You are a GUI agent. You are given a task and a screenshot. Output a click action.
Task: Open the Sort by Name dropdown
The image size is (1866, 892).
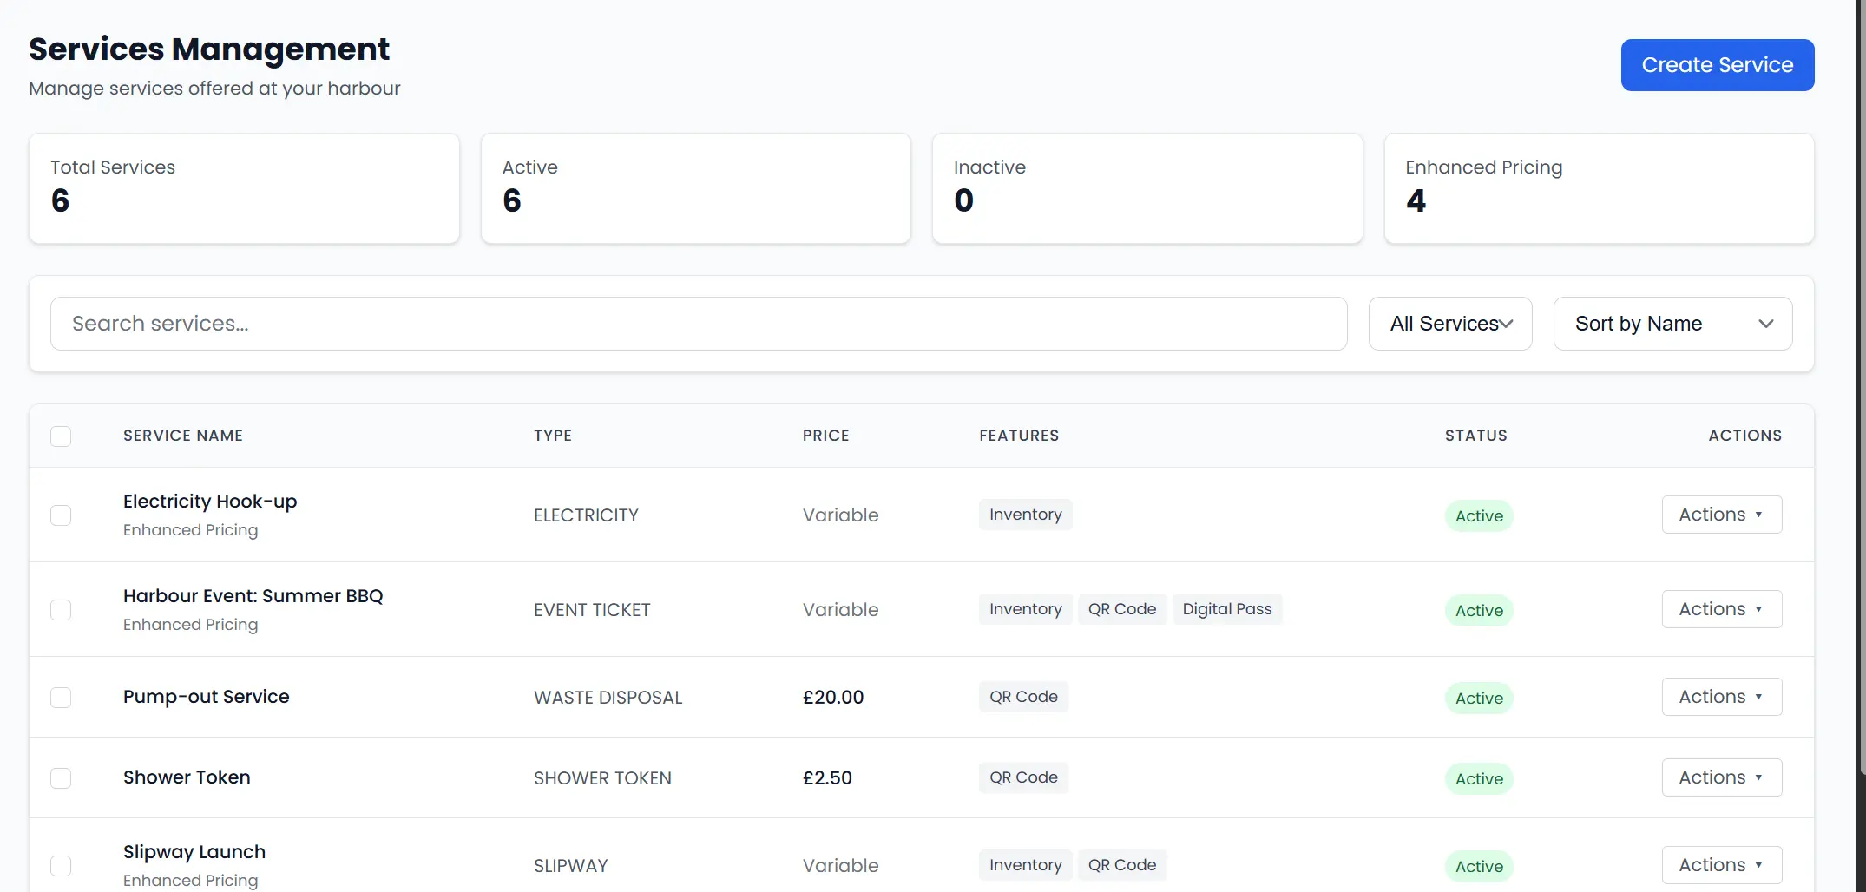[1672, 323]
